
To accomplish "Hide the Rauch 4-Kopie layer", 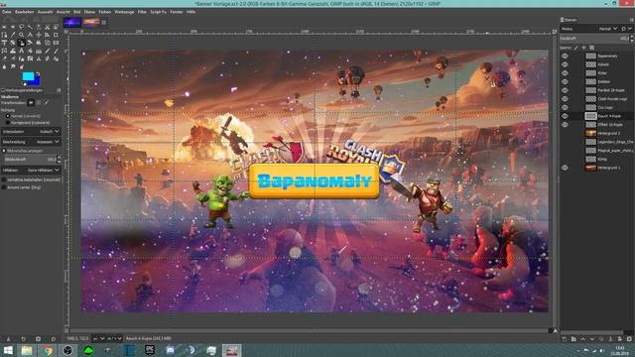I will click(x=565, y=116).
